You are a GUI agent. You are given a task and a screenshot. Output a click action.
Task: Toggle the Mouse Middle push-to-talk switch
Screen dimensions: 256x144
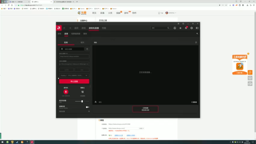coord(87,107)
